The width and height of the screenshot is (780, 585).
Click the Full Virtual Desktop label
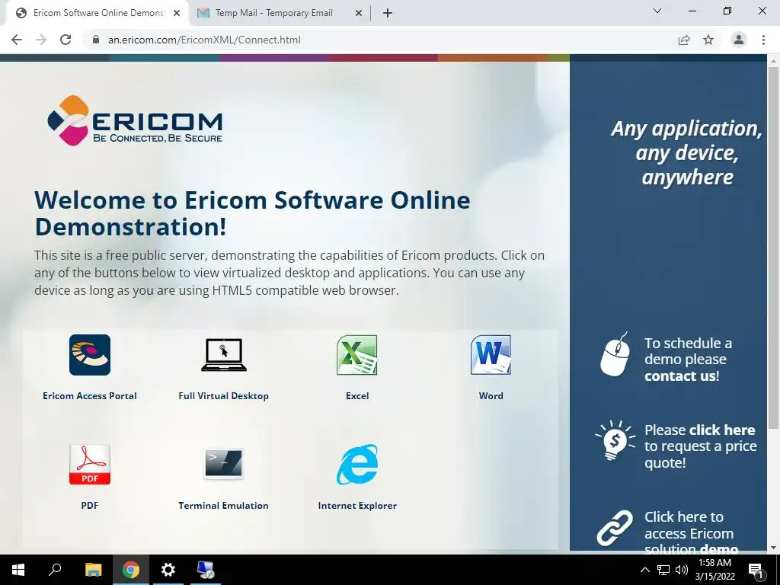point(224,396)
